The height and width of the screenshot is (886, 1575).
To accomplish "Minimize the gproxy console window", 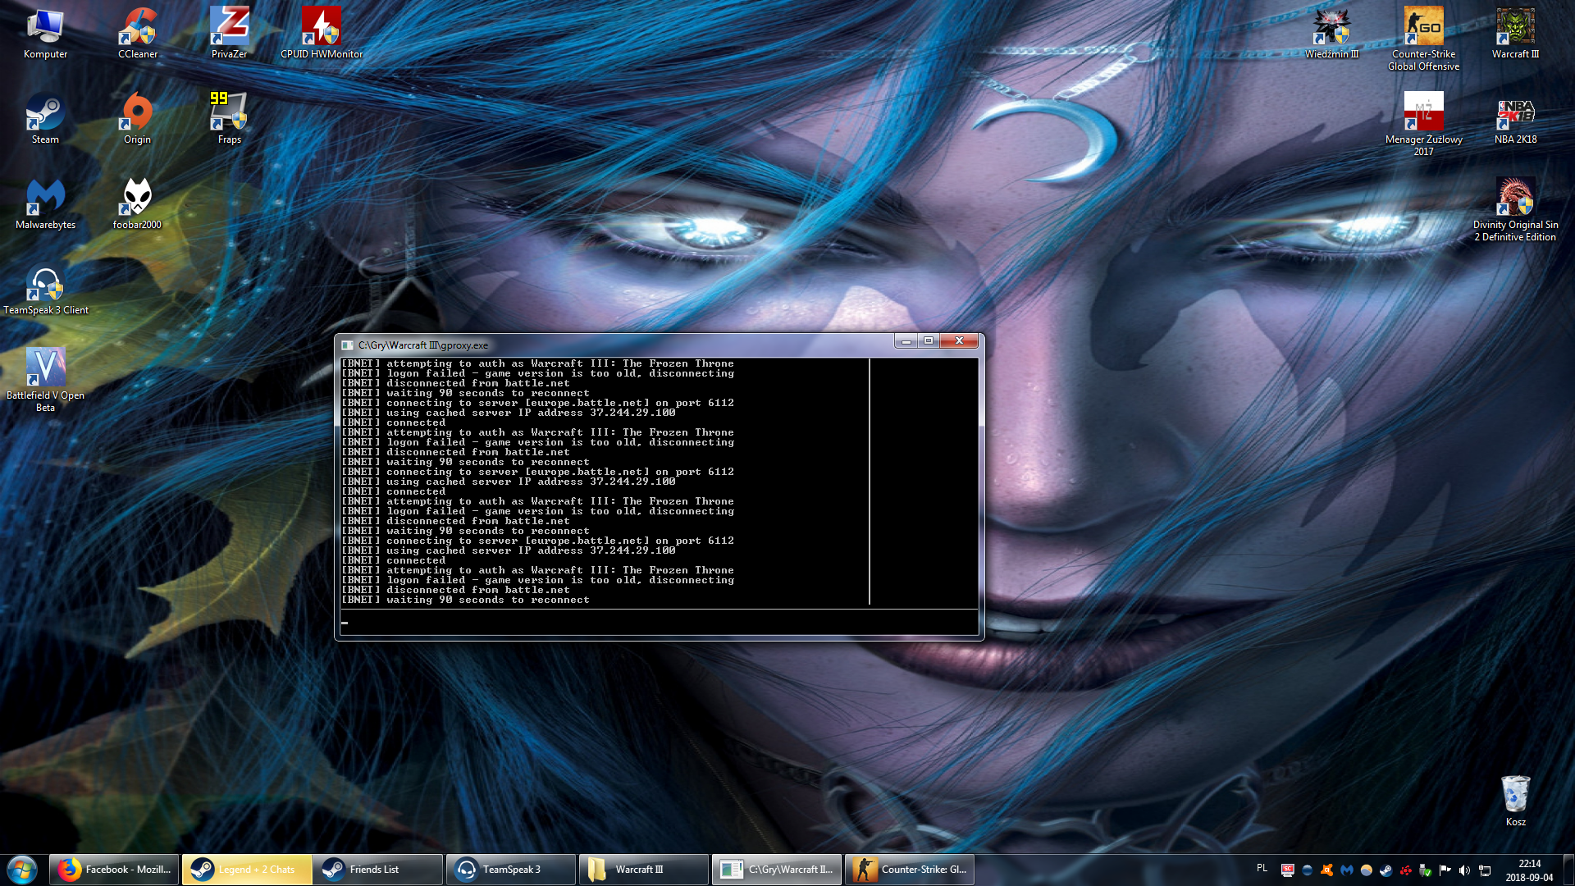I will (x=906, y=341).
